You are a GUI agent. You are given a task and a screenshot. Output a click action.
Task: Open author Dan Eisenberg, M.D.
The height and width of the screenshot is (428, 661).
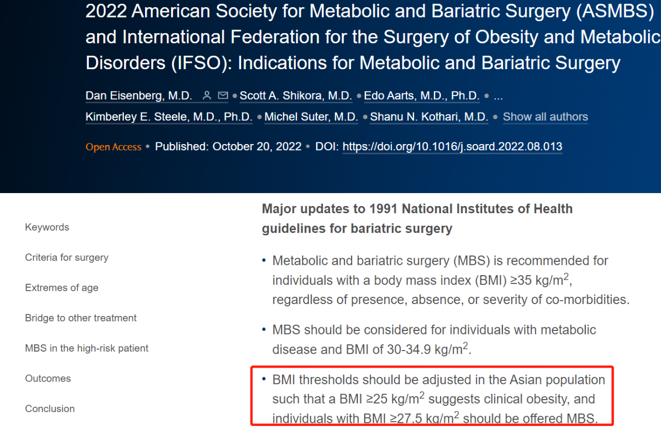pyautogui.click(x=139, y=96)
